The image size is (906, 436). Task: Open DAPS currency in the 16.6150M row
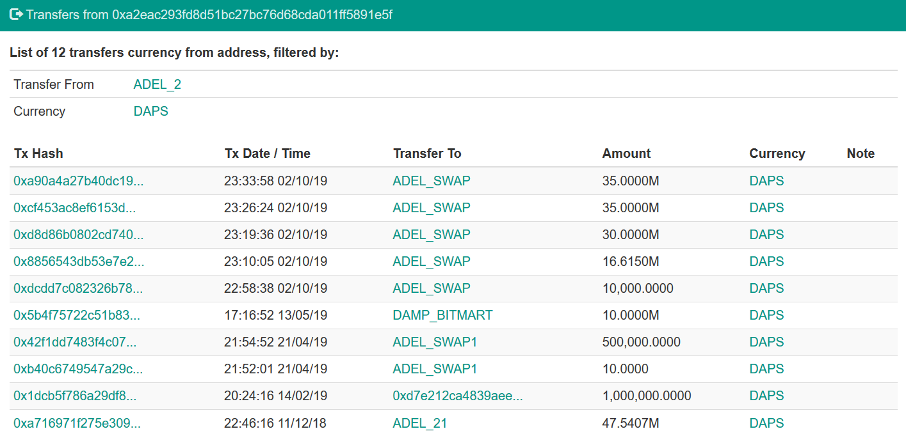tap(766, 261)
